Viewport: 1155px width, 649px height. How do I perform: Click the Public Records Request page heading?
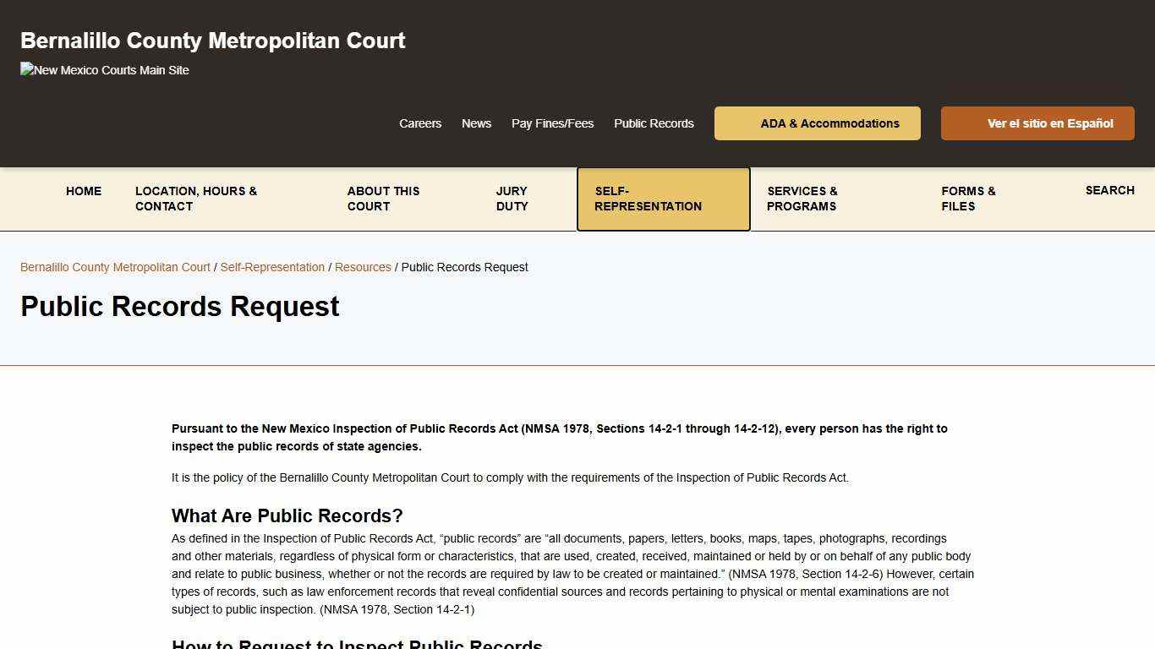179,306
